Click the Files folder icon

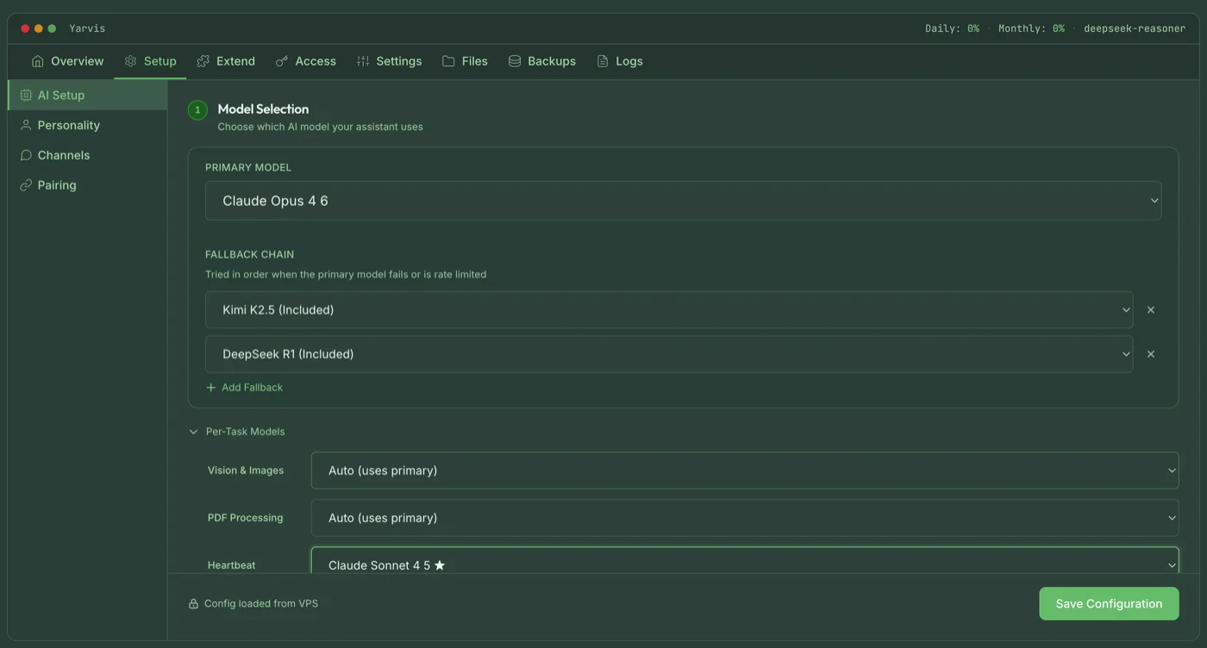click(448, 61)
